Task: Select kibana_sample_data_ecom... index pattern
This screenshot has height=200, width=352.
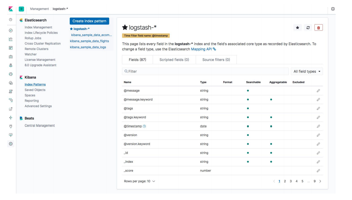Action: coord(91,35)
